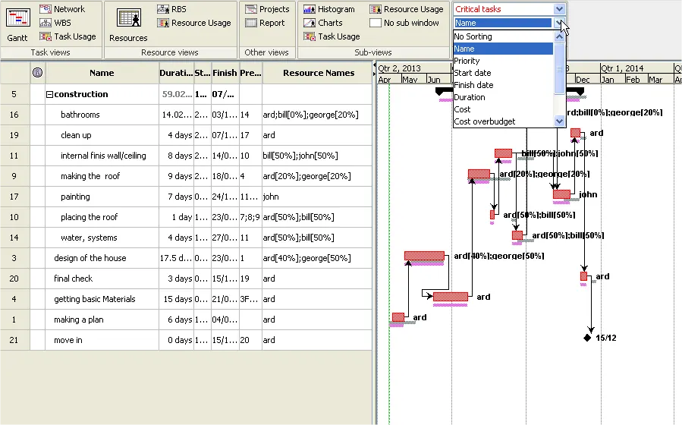Select the making a plan task
This screenshot has height=425, width=682.
pos(79,320)
